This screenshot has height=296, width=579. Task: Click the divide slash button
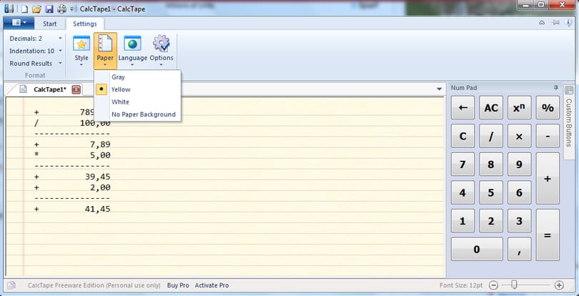(x=491, y=136)
